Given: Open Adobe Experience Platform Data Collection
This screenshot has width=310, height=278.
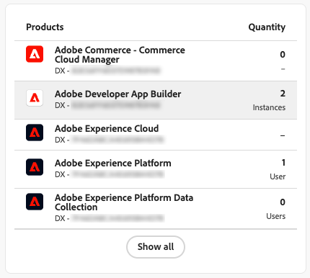Looking at the screenshot, I should pos(124,202).
